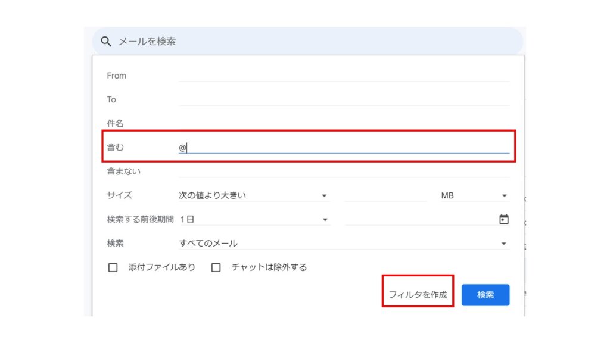Click the 添付ファイルあり label text
The width and height of the screenshot is (610, 343).
pyautogui.click(x=162, y=267)
